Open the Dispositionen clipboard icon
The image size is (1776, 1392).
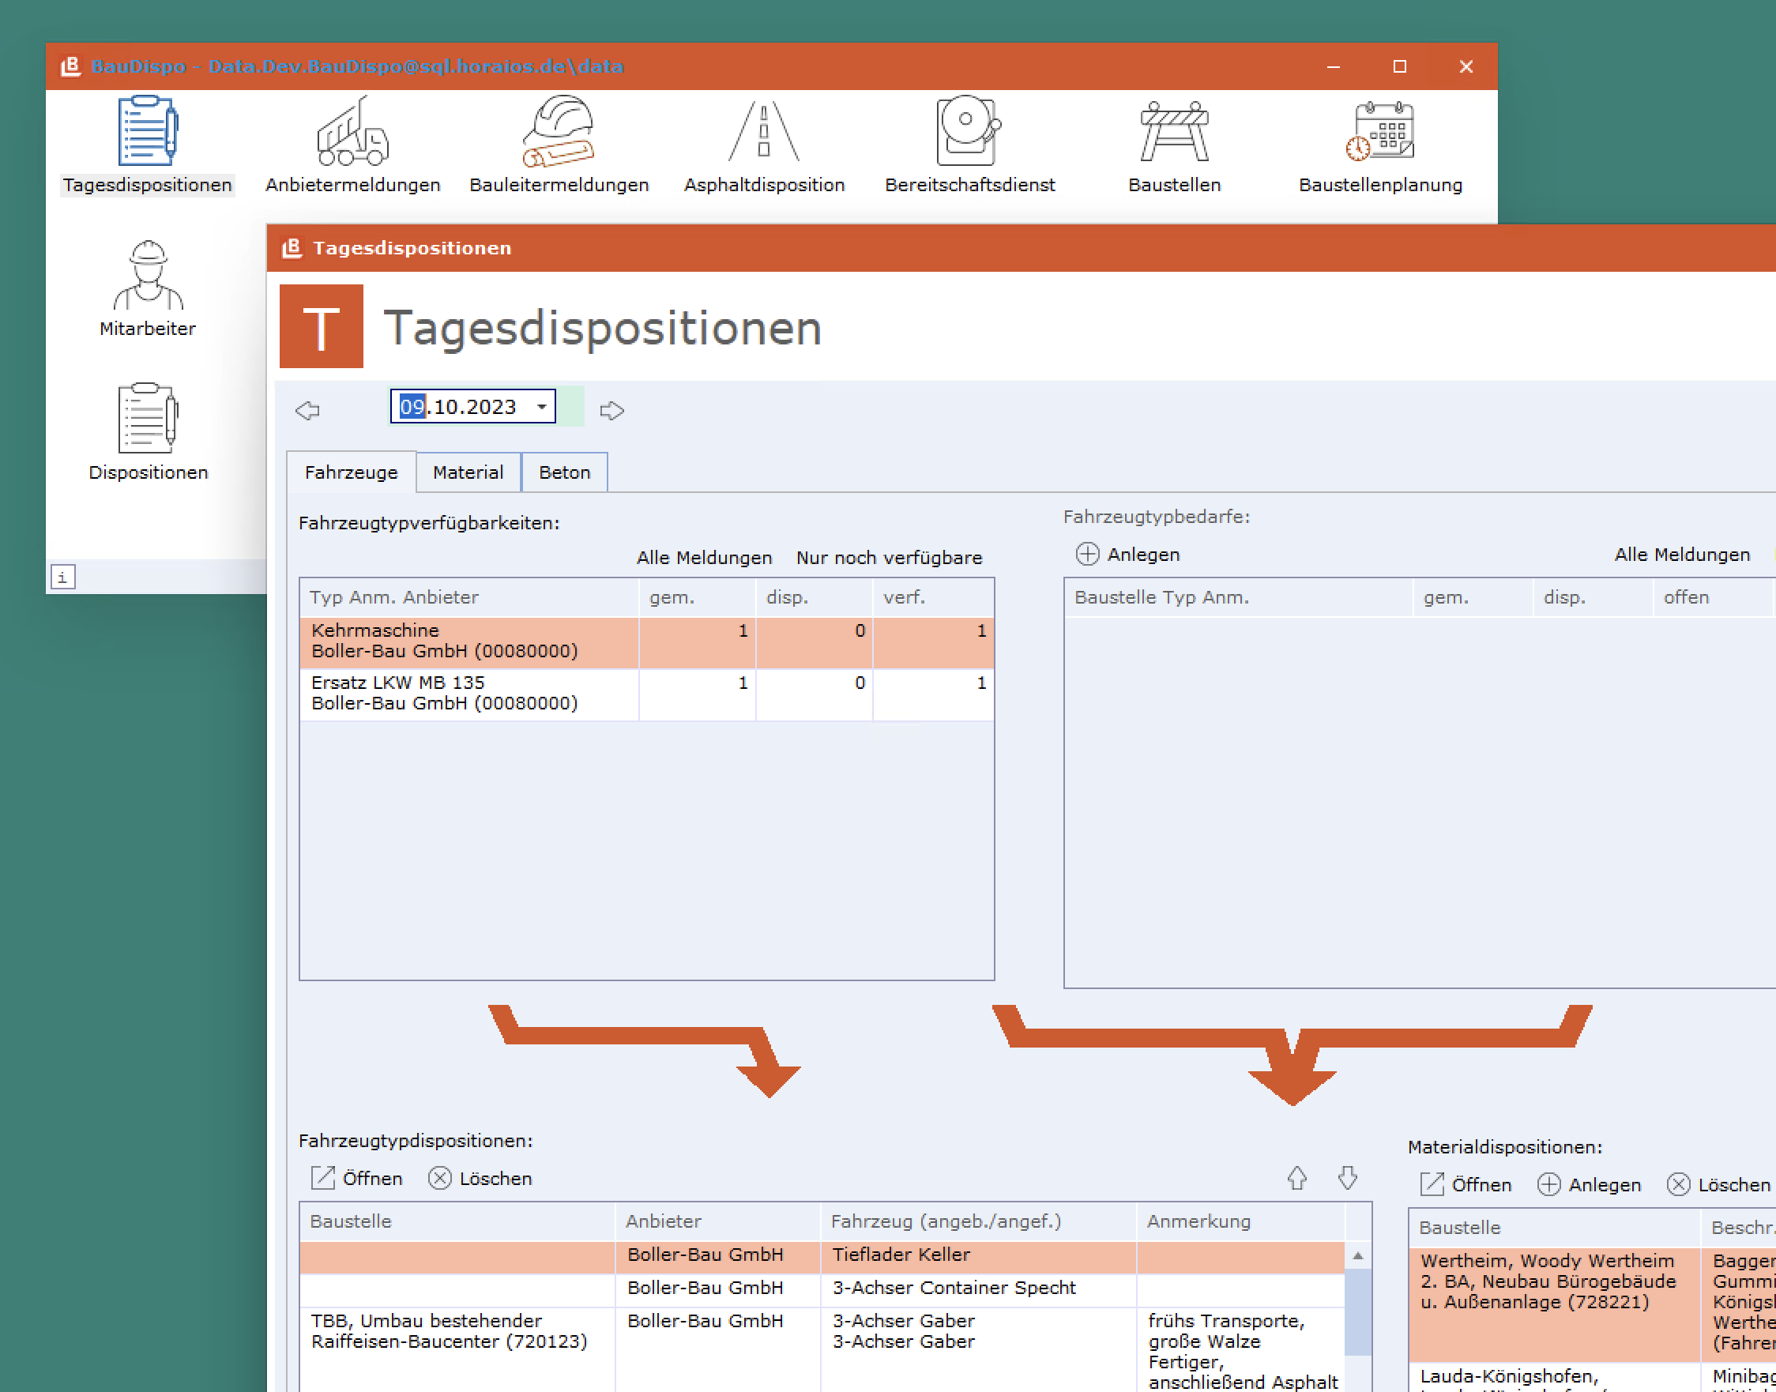tap(148, 419)
